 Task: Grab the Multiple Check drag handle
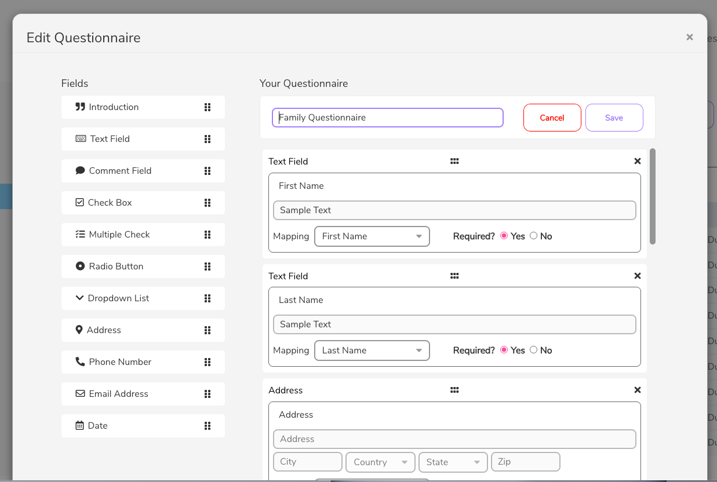pyautogui.click(x=208, y=235)
